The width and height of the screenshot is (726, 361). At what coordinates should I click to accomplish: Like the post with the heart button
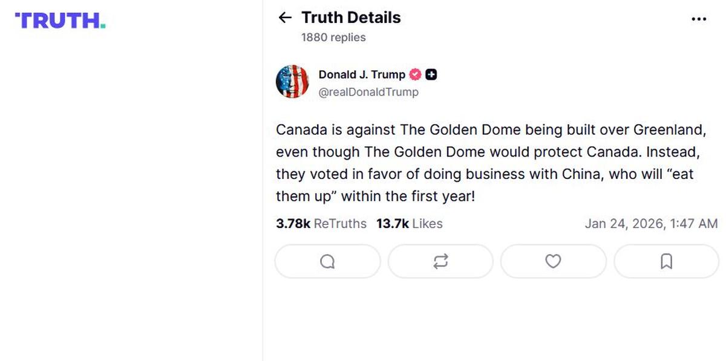tap(553, 261)
